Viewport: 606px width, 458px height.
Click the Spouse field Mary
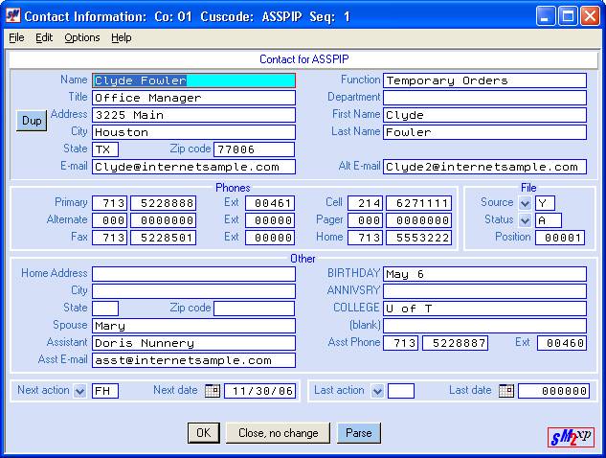click(x=194, y=326)
